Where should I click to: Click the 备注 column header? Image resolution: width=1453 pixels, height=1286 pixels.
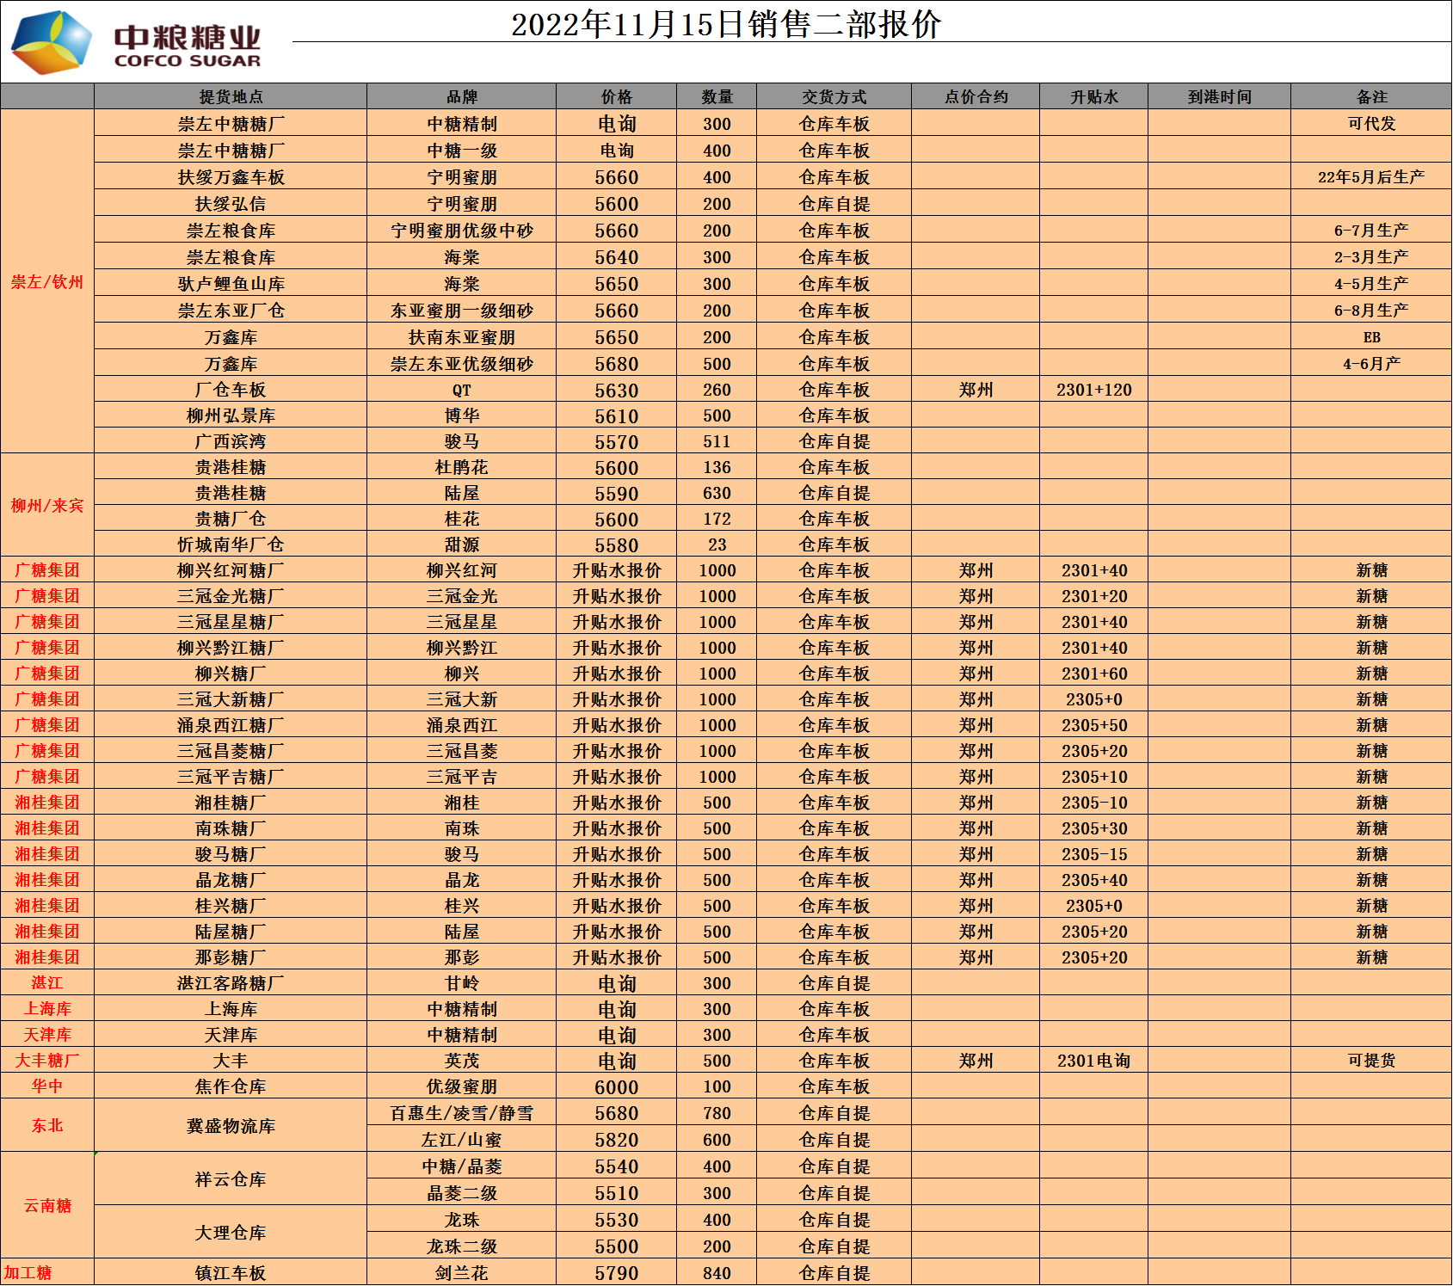click(1371, 97)
